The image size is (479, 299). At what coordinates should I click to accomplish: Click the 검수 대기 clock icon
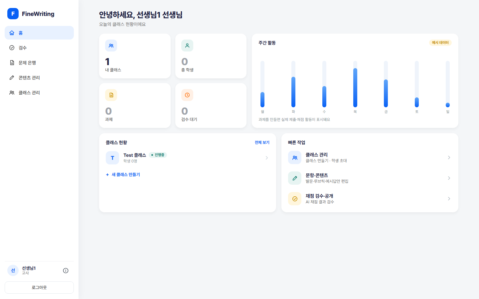pyautogui.click(x=187, y=95)
